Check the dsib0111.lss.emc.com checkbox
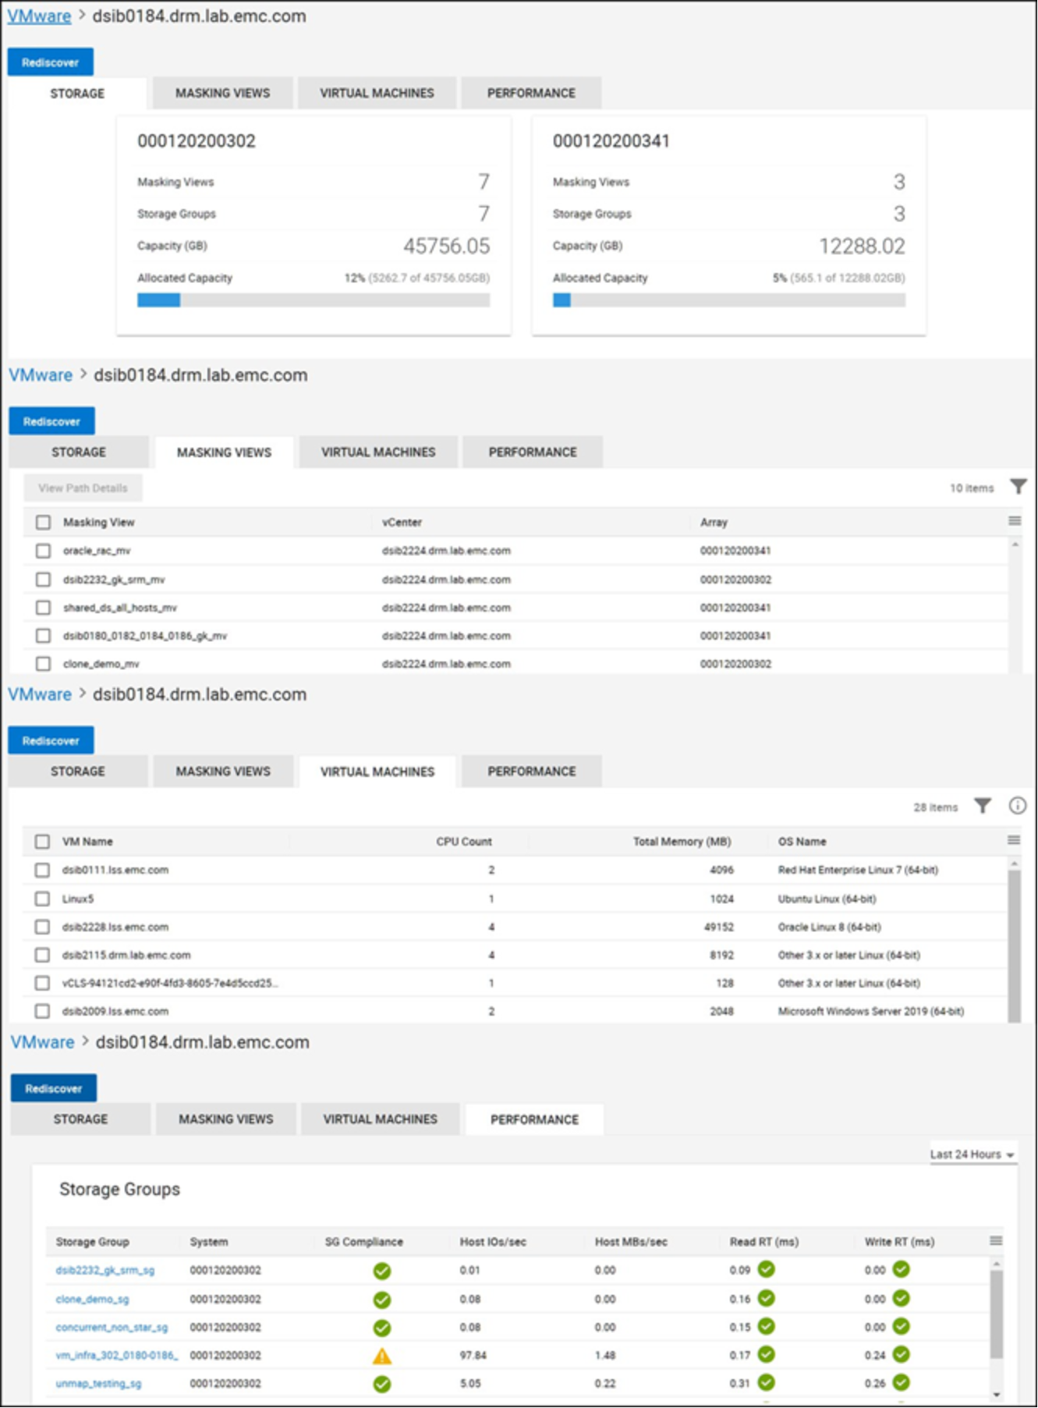Screen dimensions: 1038x1408 click(x=42, y=870)
